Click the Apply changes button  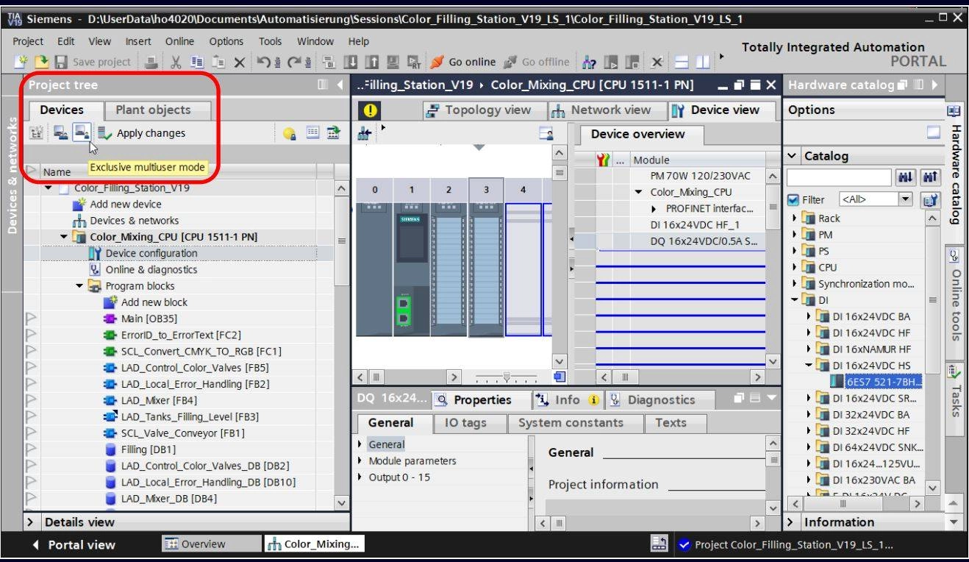coord(140,134)
